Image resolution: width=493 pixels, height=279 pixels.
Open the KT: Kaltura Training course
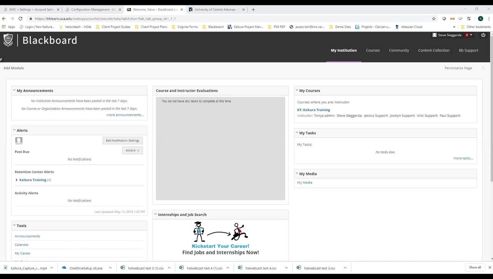(x=314, y=110)
